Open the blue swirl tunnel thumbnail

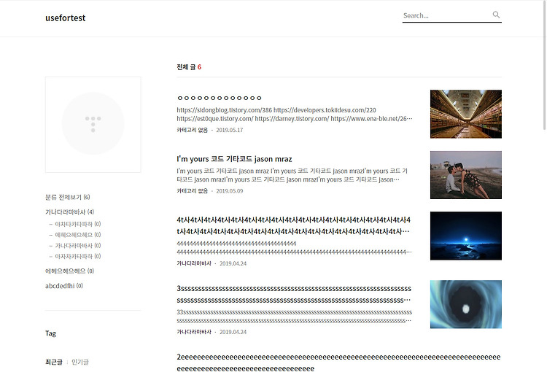click(466, 304)
